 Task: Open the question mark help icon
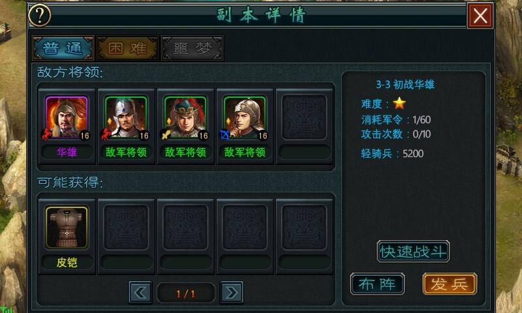pyautogui.click(x=40, y=15)
